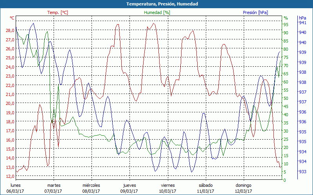Viewport: 313px width, 195px height.
Task: Click the 95 tick on the humidity axis
Action: (x=286, y=25)
